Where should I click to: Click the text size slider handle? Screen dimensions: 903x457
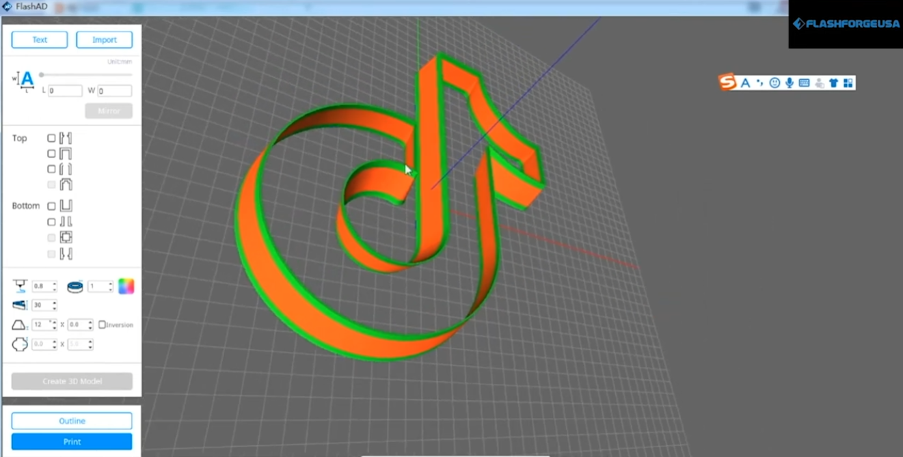tap(42, 74)
